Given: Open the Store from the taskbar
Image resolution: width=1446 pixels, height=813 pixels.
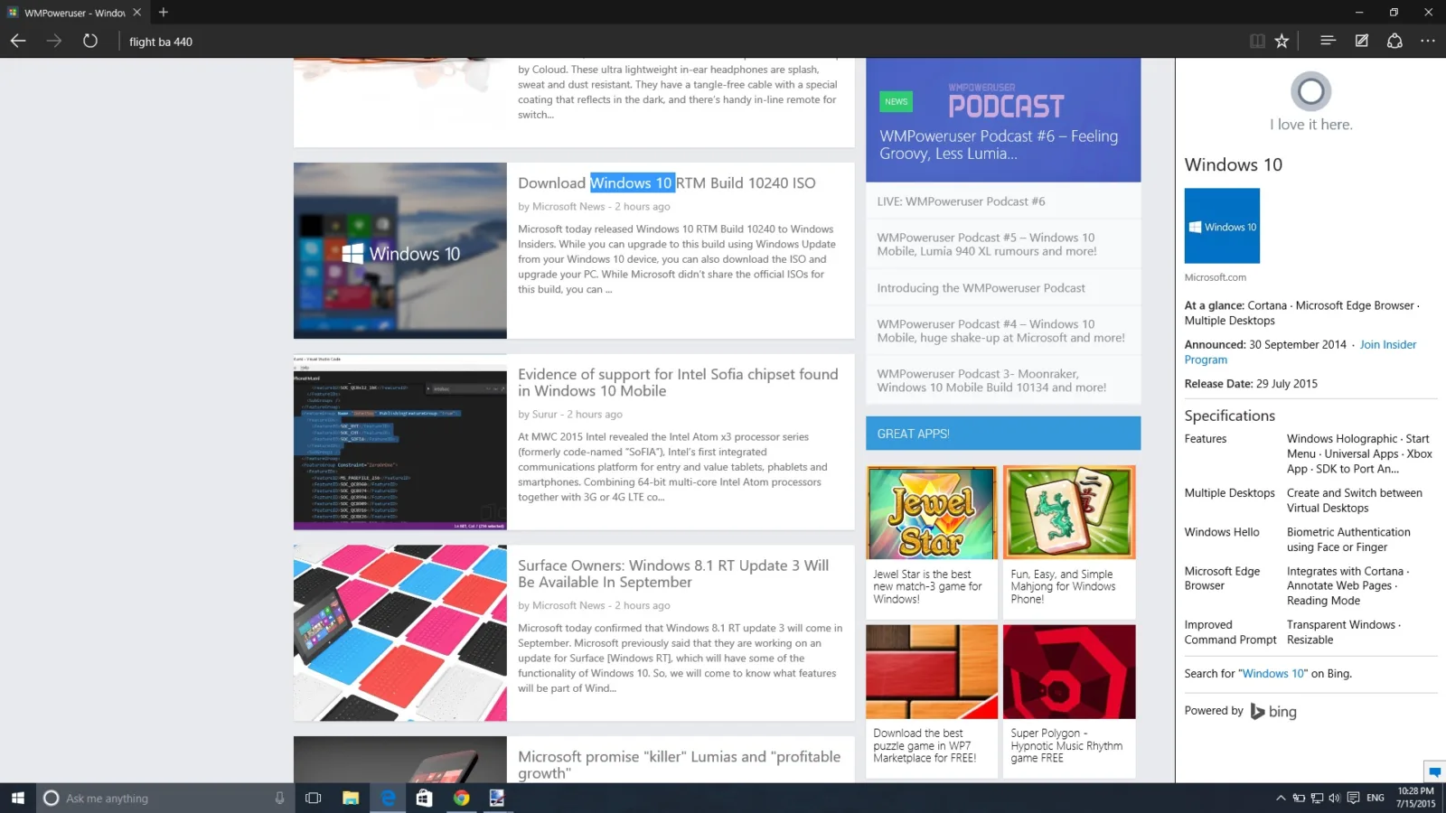Looking at the screenshot, I should click(424, 798).
